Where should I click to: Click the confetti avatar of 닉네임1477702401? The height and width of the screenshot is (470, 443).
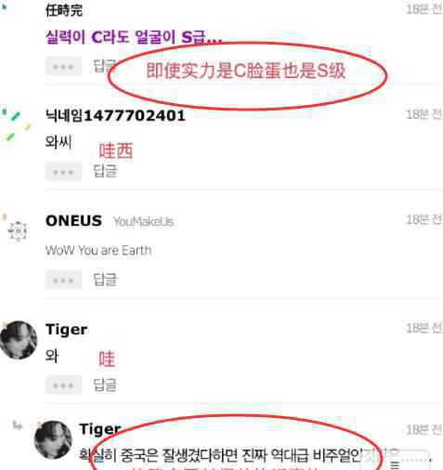point(16,127)
